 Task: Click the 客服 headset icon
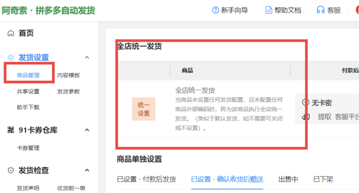(x=320, y=10)
